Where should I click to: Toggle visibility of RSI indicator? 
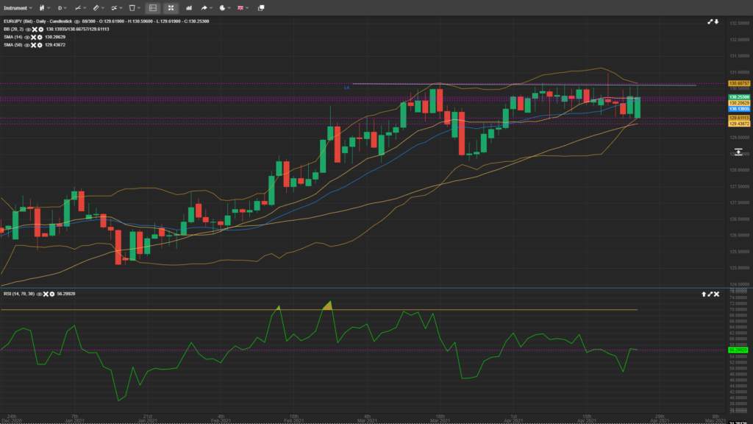point(39,294)
